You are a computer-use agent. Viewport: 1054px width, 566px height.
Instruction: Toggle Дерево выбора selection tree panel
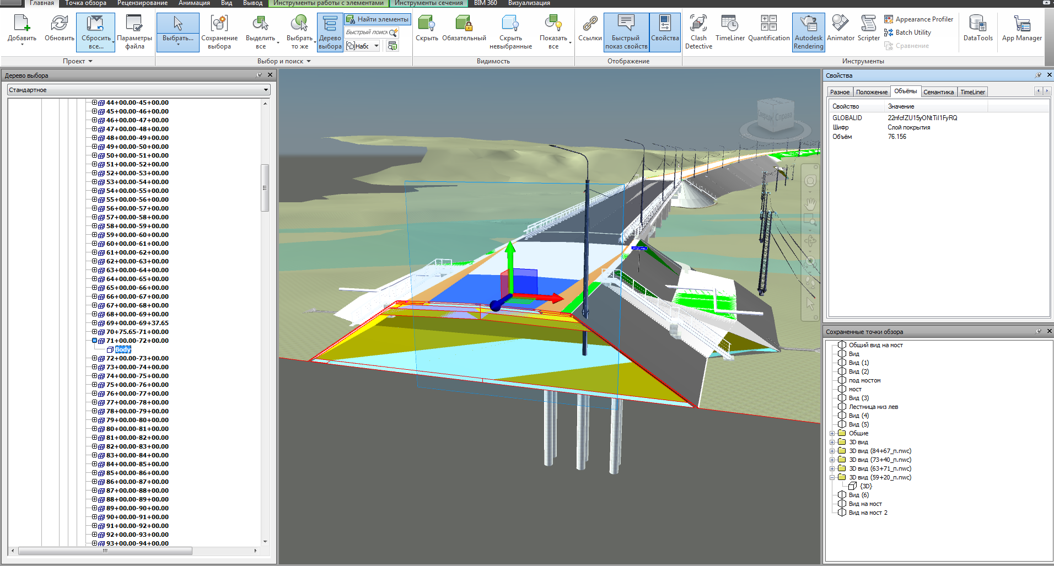330,32
